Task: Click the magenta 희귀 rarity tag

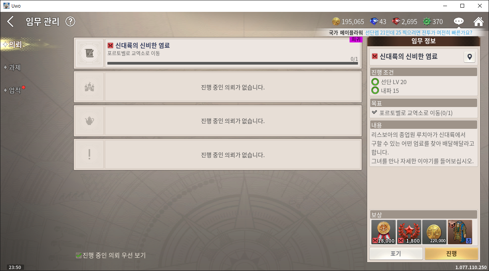Action: pyautogui.click(x=356, y=39)
